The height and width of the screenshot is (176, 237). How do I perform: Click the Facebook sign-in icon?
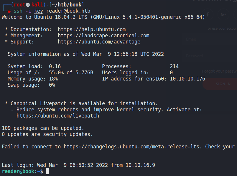208,14
